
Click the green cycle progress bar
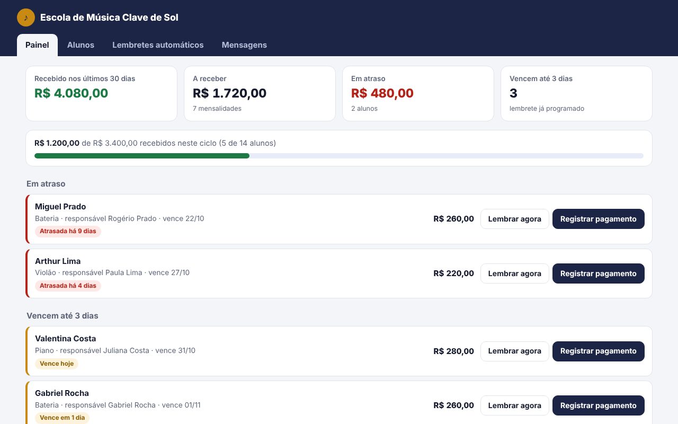point(142,156)
